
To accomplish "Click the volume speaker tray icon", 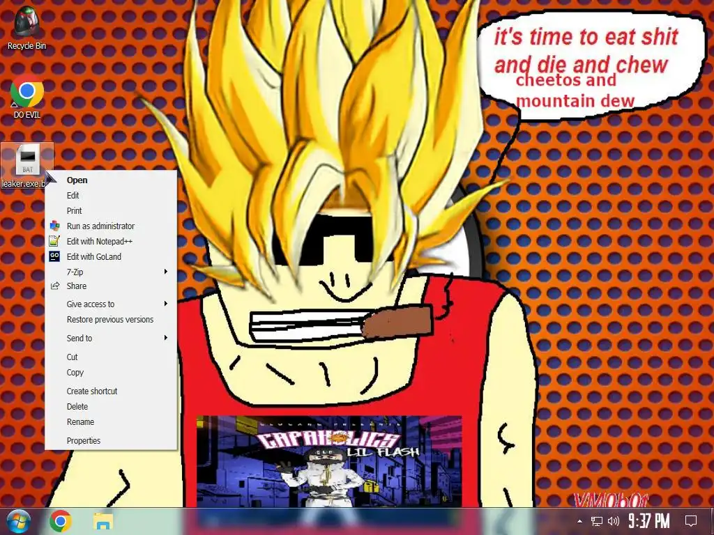I will coord(614,521).
